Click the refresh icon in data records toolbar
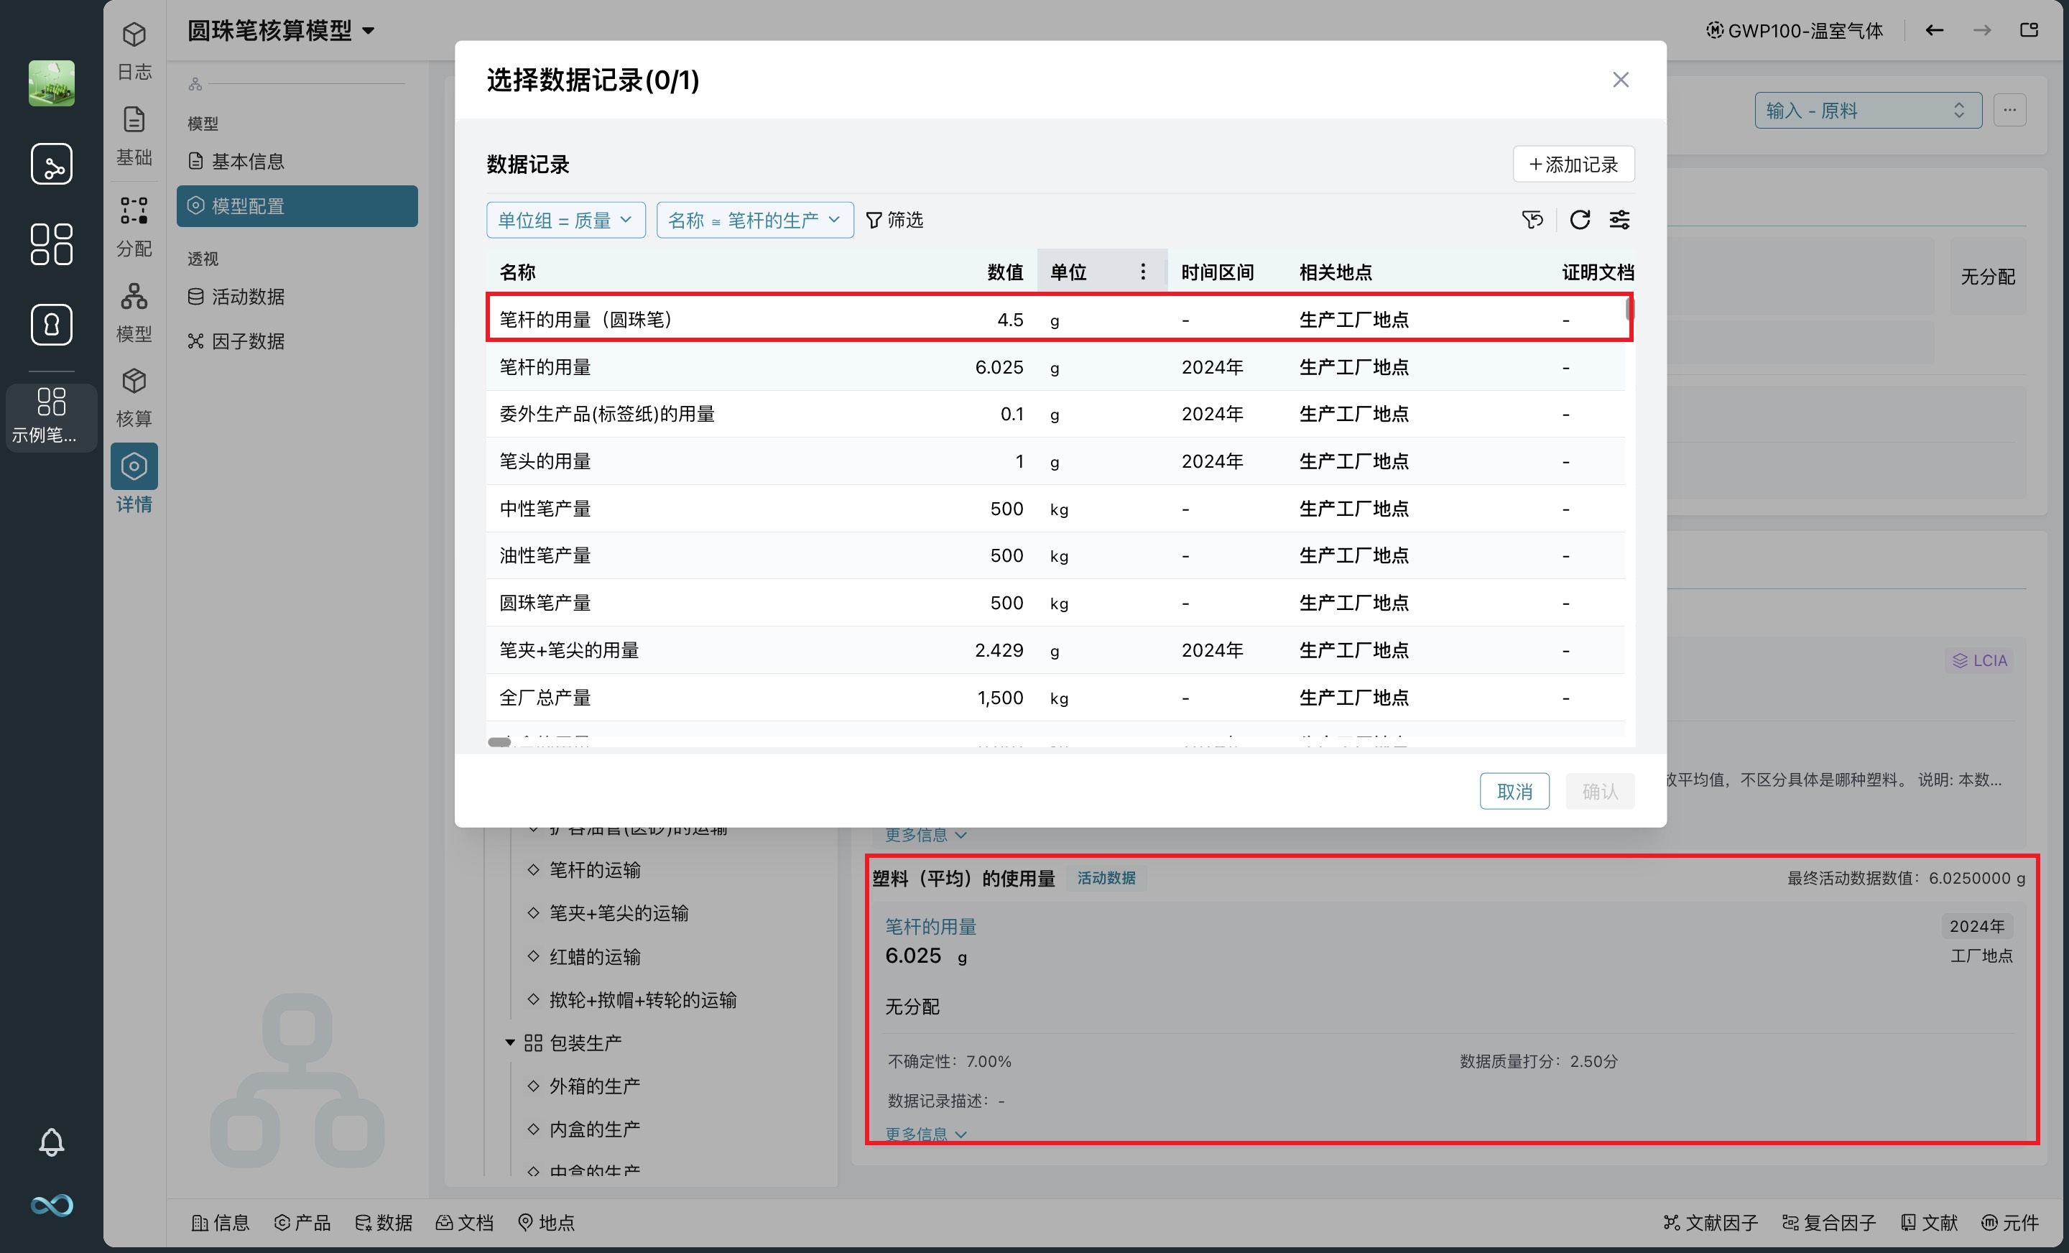This screenshot has height=1253, width=2069. point(1580,220)
